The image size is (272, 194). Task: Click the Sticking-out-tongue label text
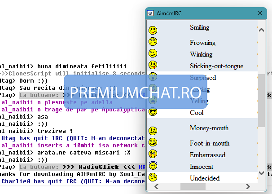(216, 66)
